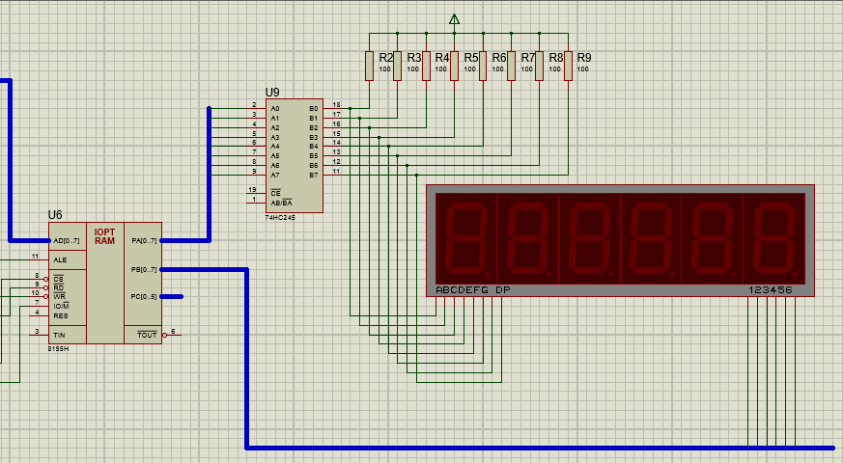Click the 123456 digit select label

click(770, 289)
